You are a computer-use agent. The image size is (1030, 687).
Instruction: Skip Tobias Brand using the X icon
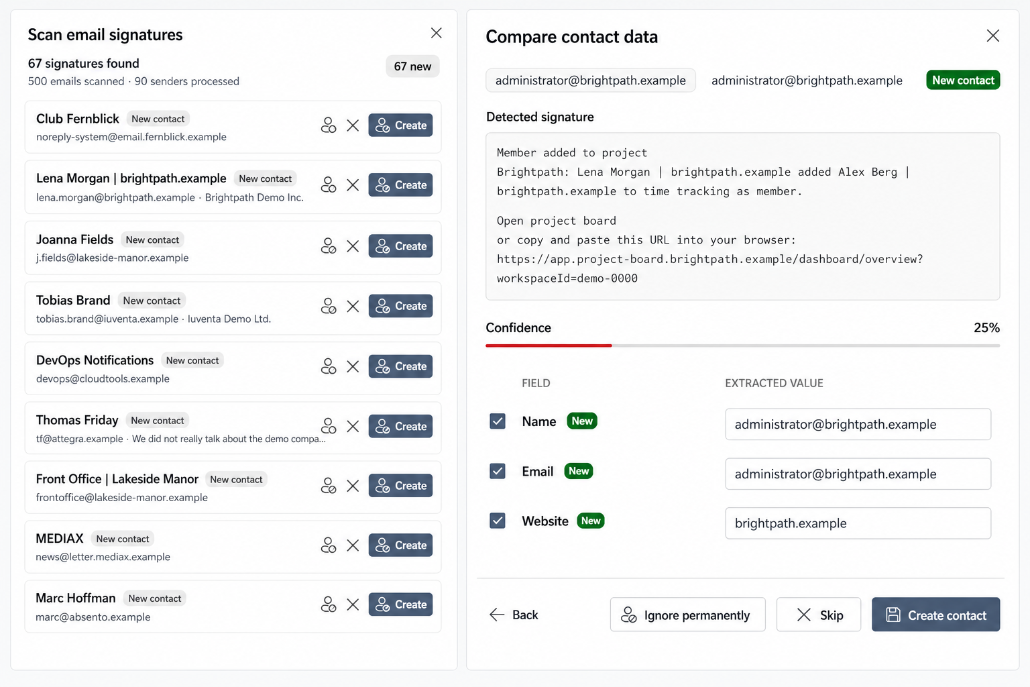(x=353, y=307)
